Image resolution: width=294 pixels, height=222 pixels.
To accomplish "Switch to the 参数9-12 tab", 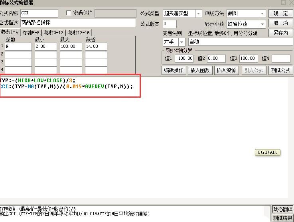I will click(x=53, y=33).
